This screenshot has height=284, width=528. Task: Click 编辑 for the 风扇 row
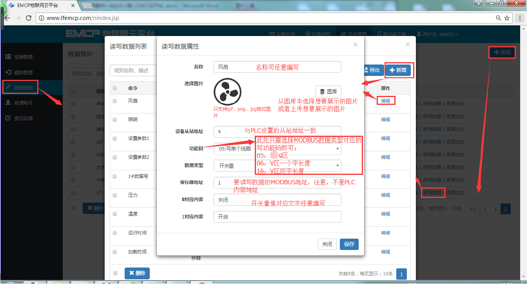pos(385,101)
